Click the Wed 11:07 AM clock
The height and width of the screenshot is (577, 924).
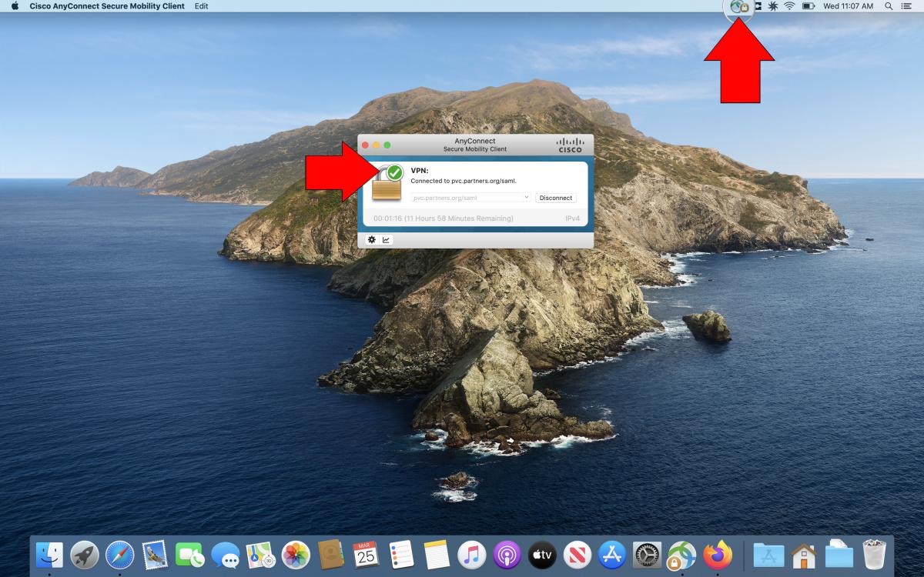pos(848,6)
